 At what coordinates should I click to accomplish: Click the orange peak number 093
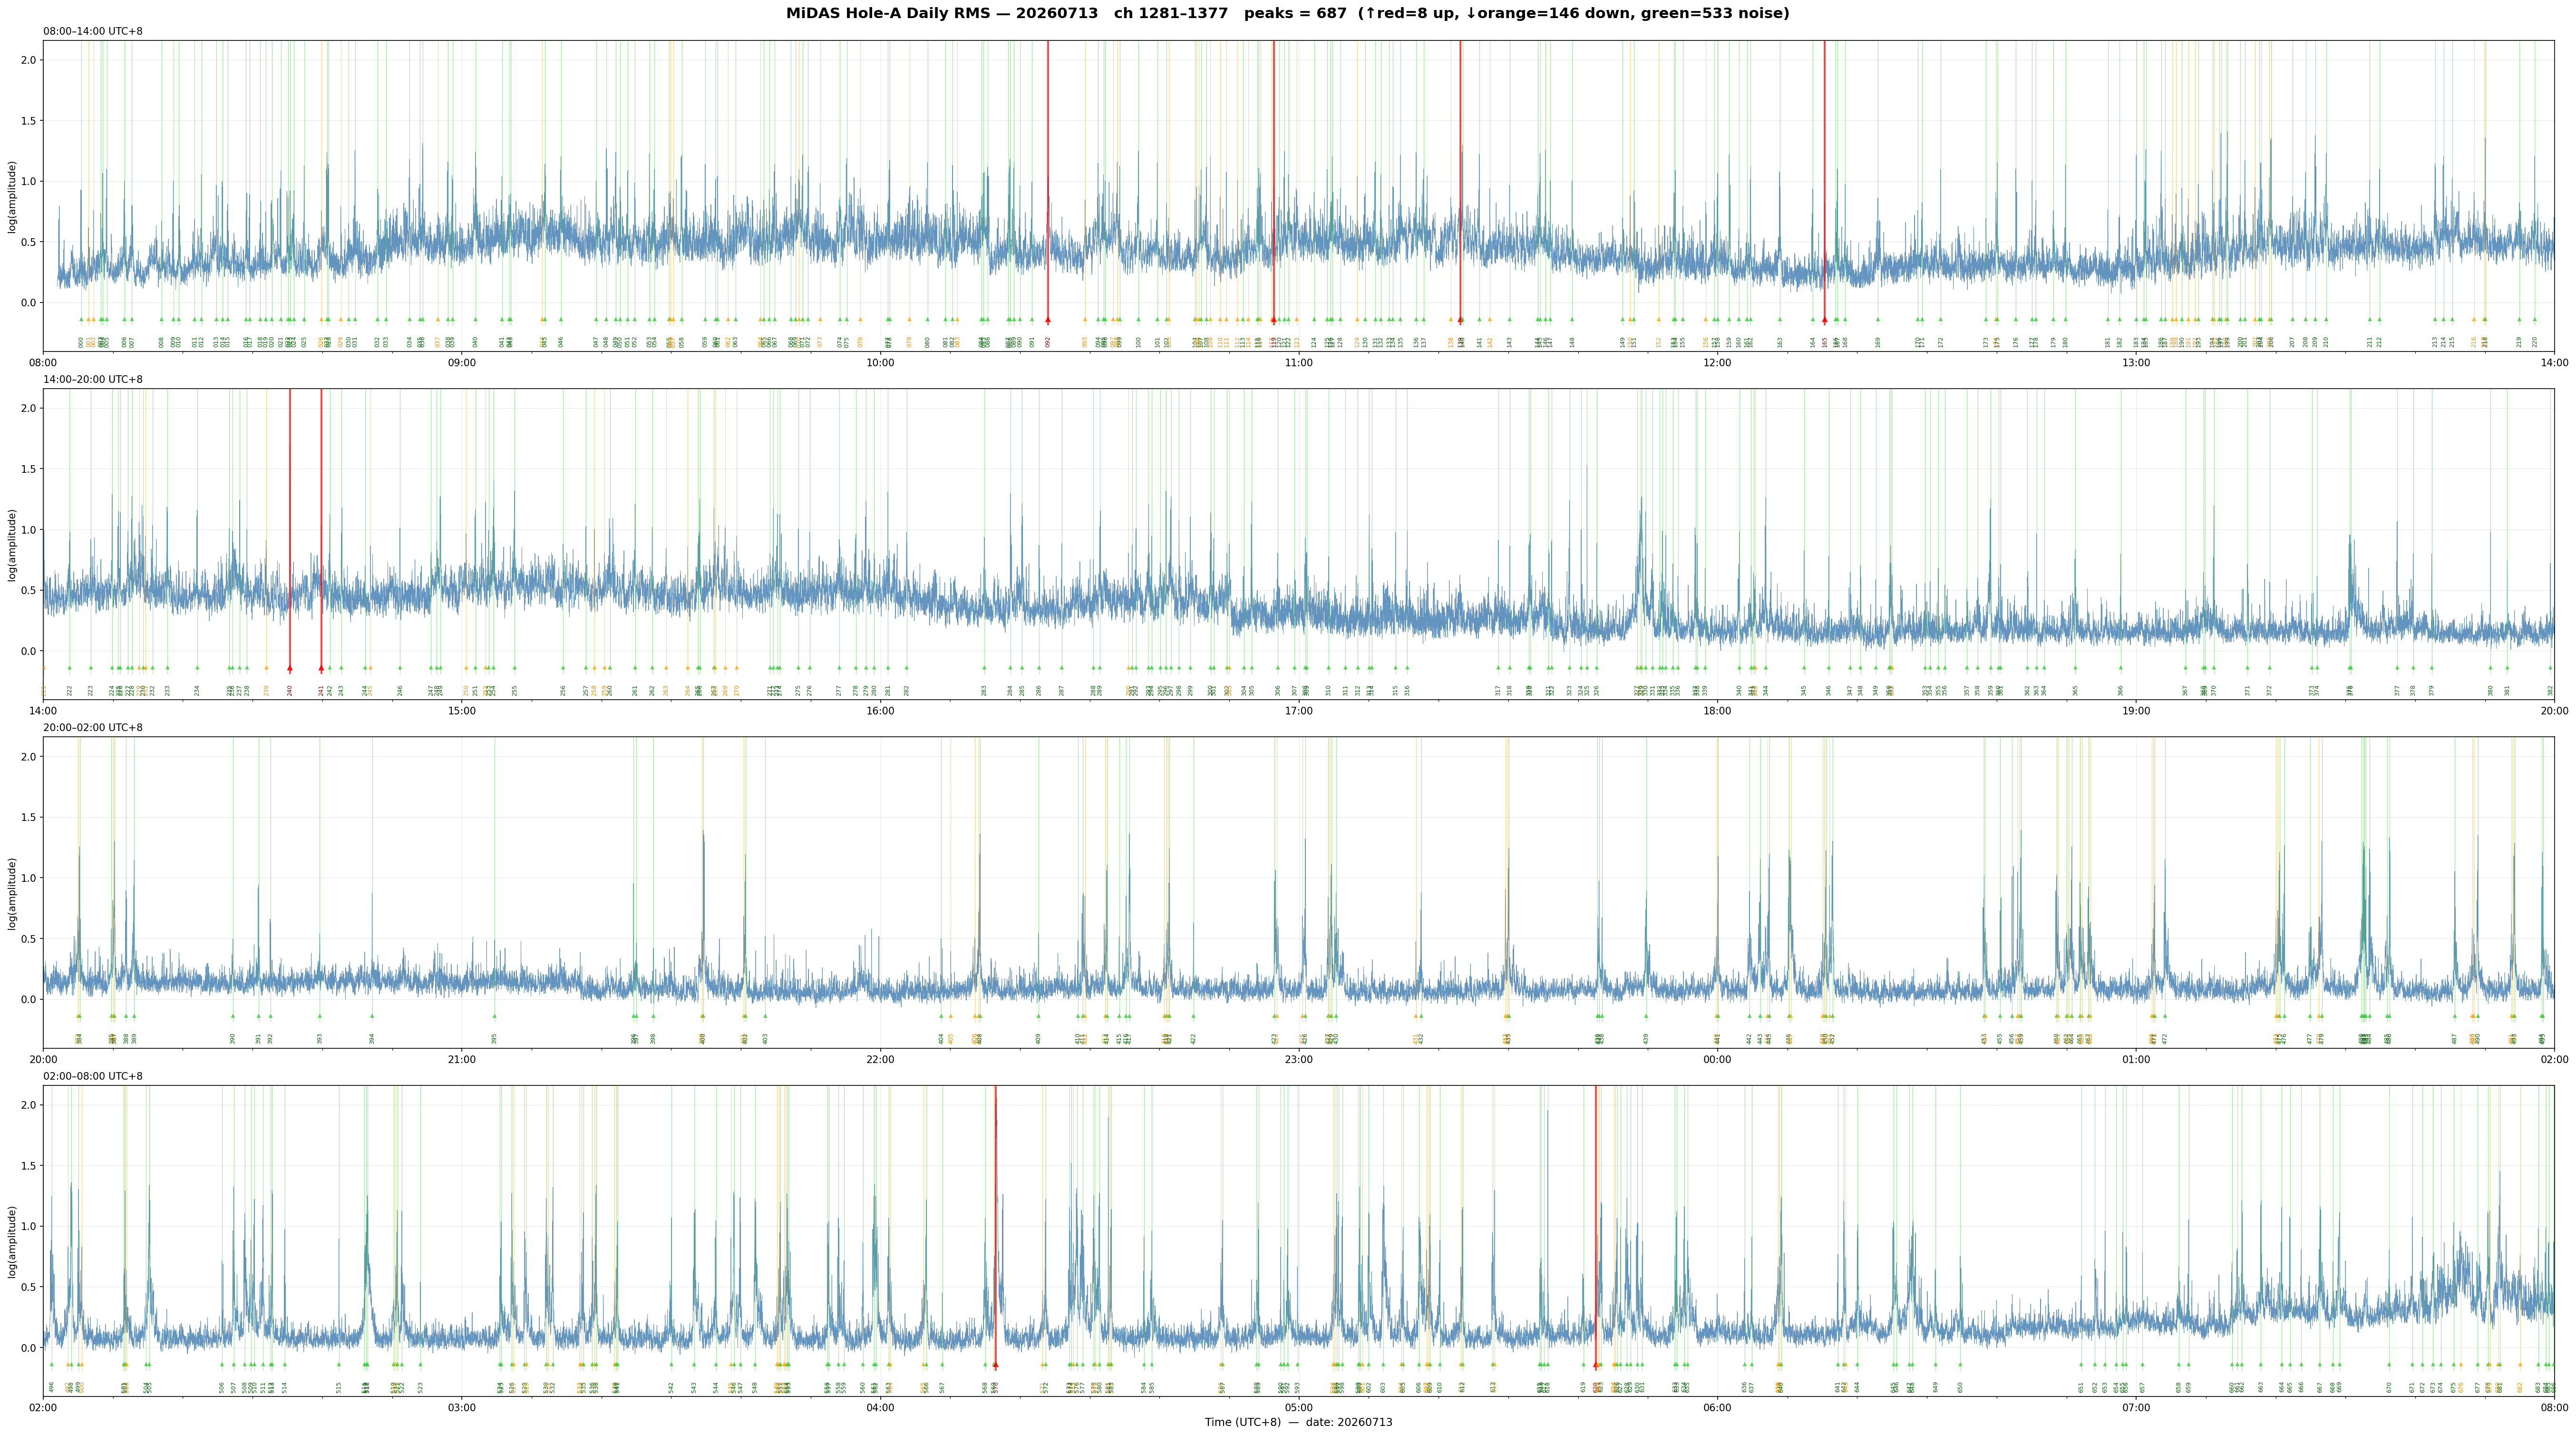click(1085, 342)
